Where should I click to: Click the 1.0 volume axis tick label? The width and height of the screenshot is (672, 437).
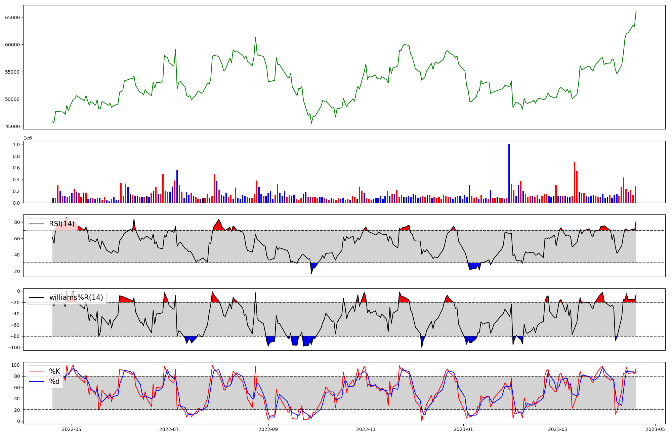point(16,145)
